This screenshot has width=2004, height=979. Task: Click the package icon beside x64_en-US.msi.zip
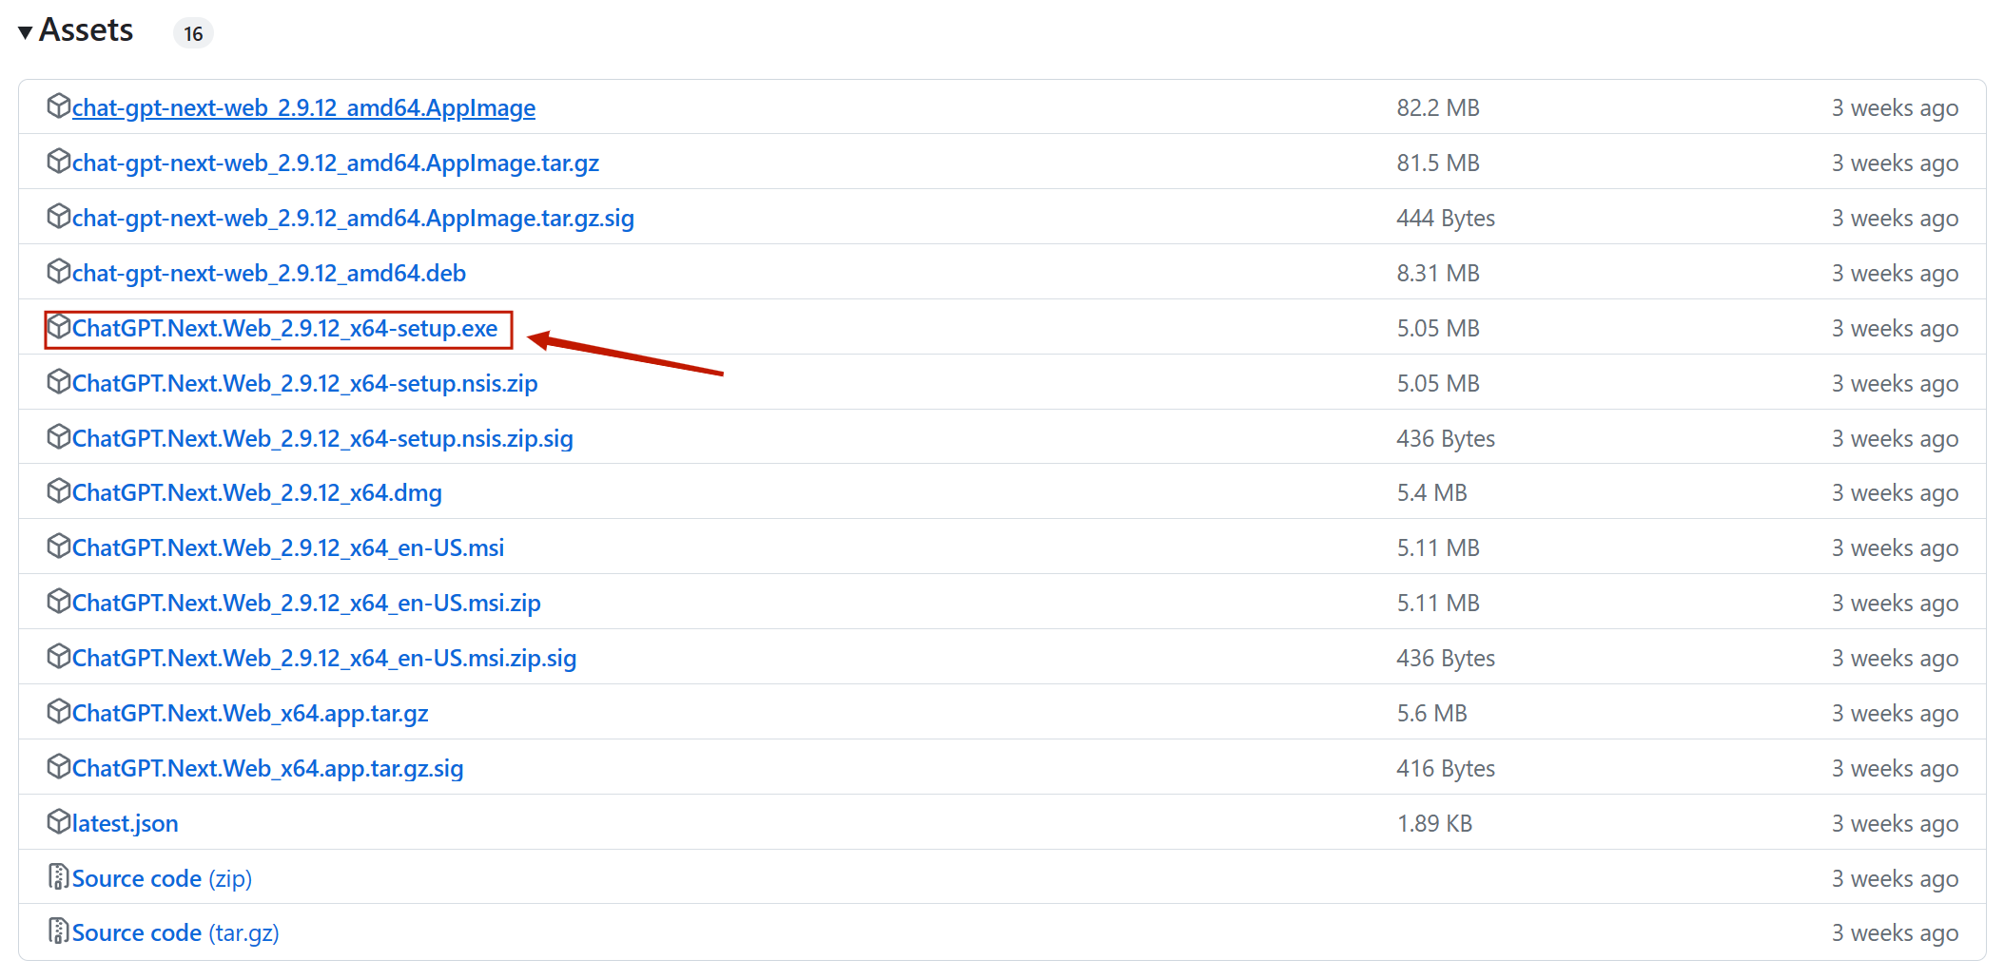pyautogui.click(x=59, y=601)
